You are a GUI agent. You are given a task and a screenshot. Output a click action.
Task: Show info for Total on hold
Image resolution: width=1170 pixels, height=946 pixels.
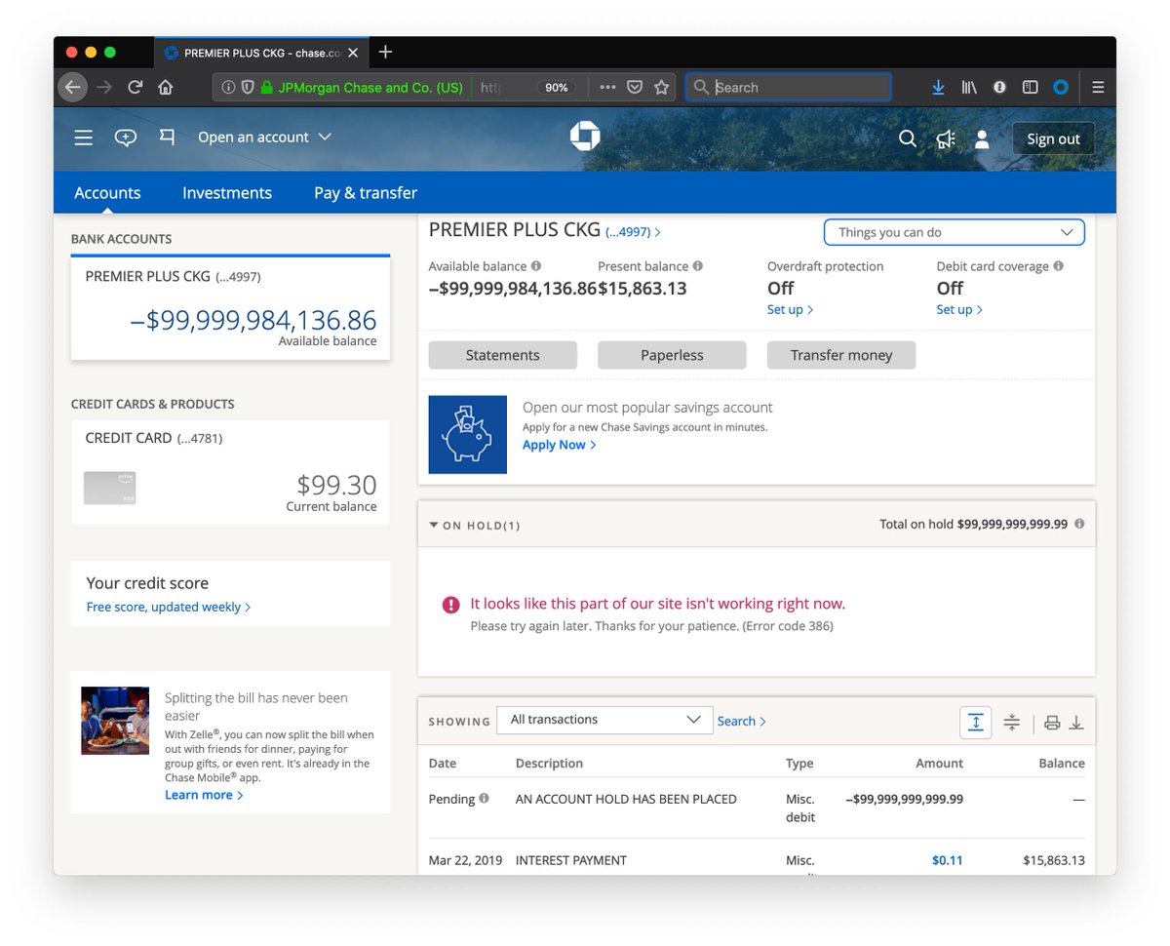(1079, 524)
